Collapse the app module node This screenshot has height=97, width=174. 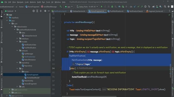5,15
